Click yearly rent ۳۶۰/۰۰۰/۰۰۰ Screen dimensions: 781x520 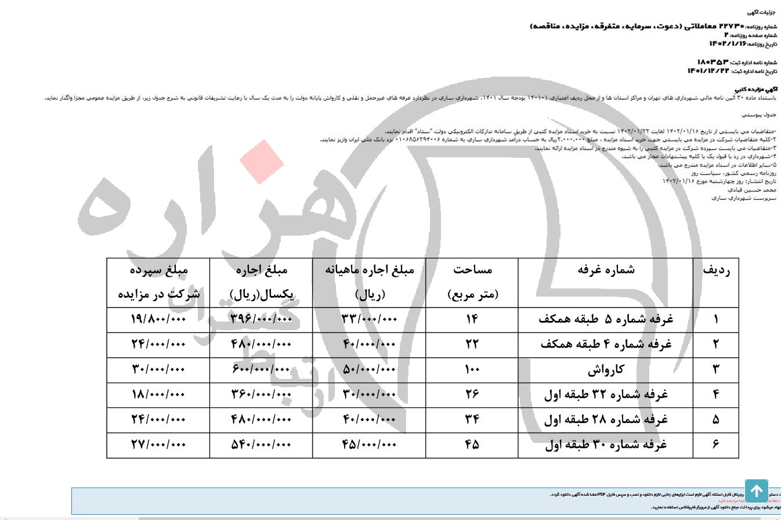click(x=261, y=395)
